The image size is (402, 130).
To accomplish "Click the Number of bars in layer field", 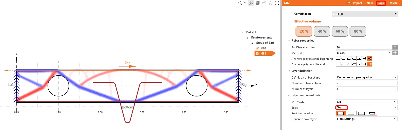I will (x=367, y=83).
